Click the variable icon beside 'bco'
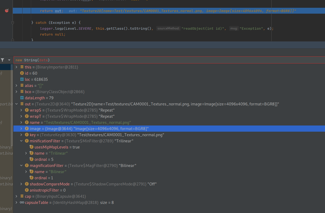 pos(22,92)
